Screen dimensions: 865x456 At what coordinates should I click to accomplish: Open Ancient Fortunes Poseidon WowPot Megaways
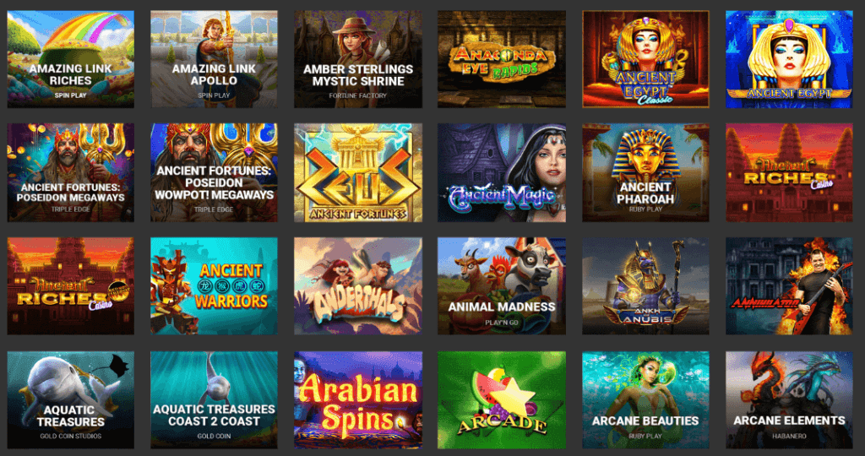pos(214,172)
